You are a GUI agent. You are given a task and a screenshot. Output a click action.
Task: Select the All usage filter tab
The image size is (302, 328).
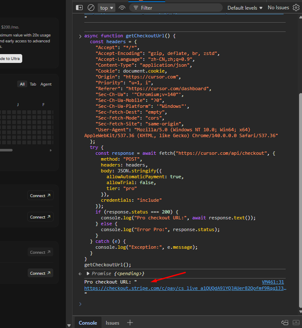click(22, 84)
